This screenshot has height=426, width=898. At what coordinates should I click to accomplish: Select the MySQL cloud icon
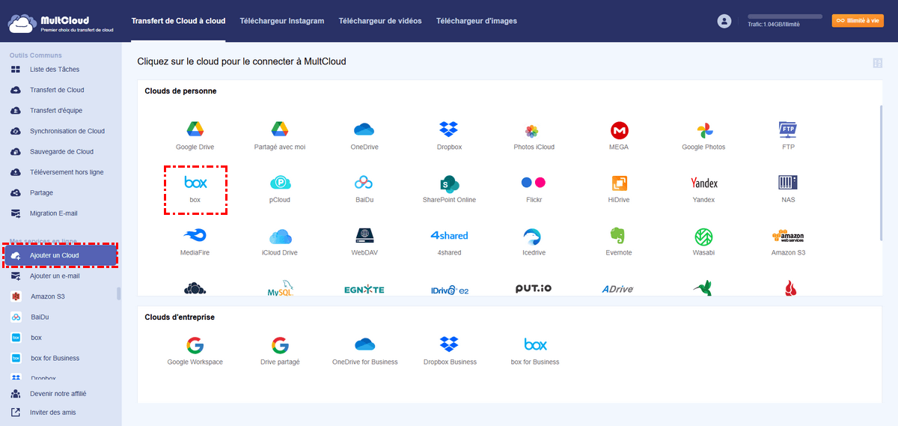point(280,289)
